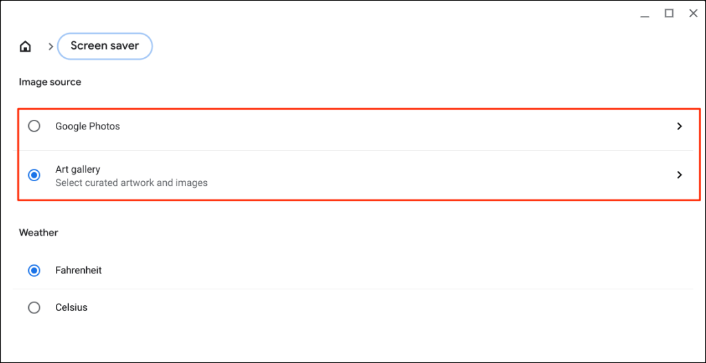Select the Screen saver breadcrumb chip
The image size is (706, 363).
105,46
